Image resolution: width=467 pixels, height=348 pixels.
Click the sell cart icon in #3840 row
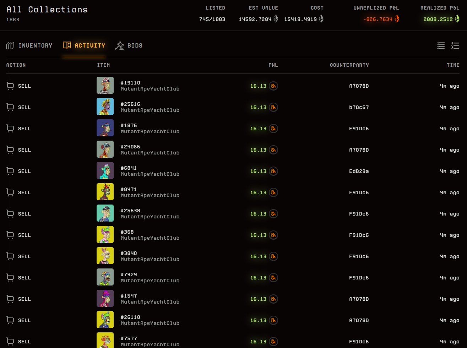(11, 256)
